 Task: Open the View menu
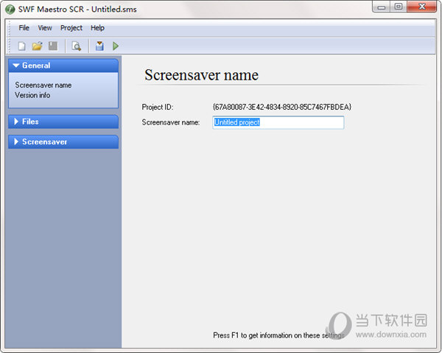coord(45,28)
